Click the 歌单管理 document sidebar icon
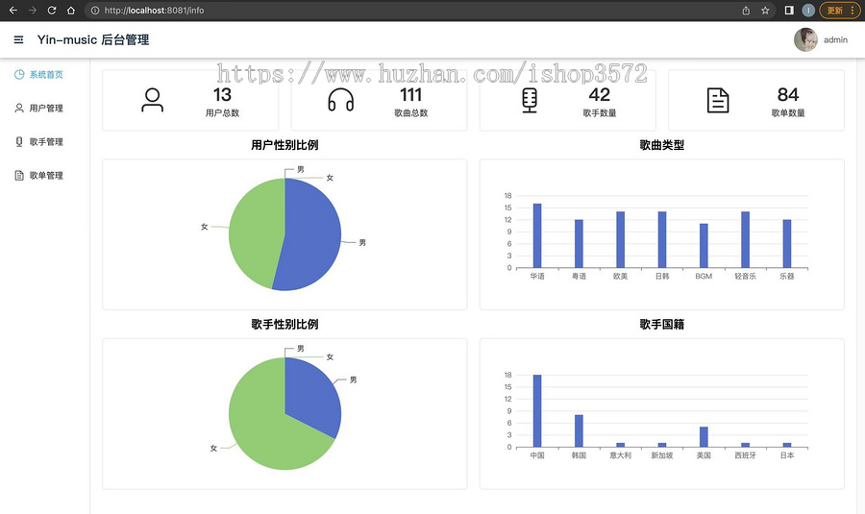The image size is (865, 514). pos(19,176)
